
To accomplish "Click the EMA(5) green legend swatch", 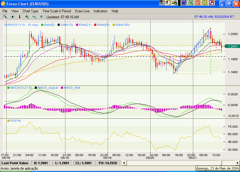I will coord(42,25).
